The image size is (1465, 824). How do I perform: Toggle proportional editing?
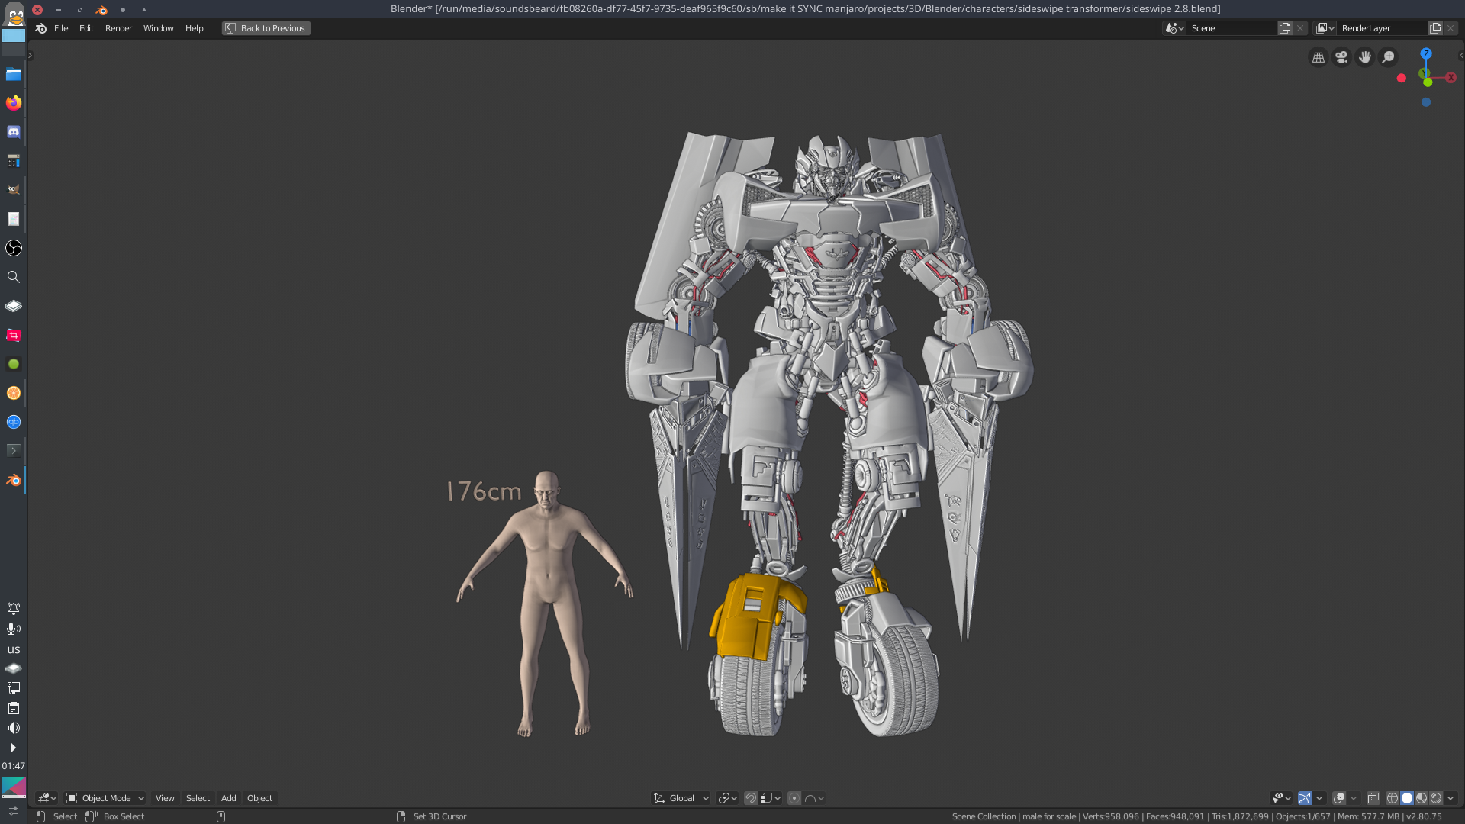794,798
